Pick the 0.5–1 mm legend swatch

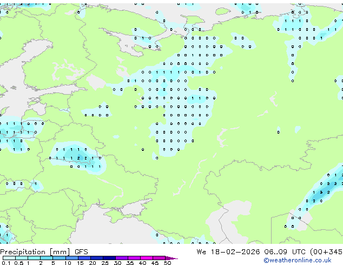click(22, 258)
